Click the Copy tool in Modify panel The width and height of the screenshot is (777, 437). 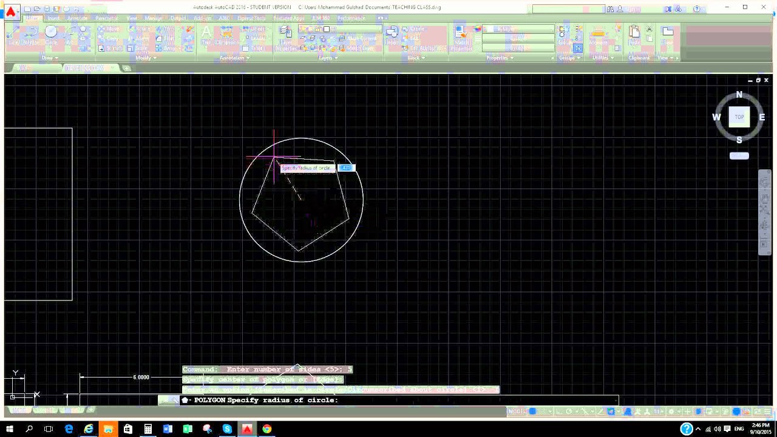point(109,38)
